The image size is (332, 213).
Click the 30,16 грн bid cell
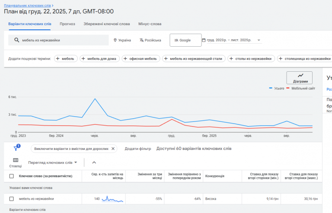pyautogui.click(x=311, y=199)
